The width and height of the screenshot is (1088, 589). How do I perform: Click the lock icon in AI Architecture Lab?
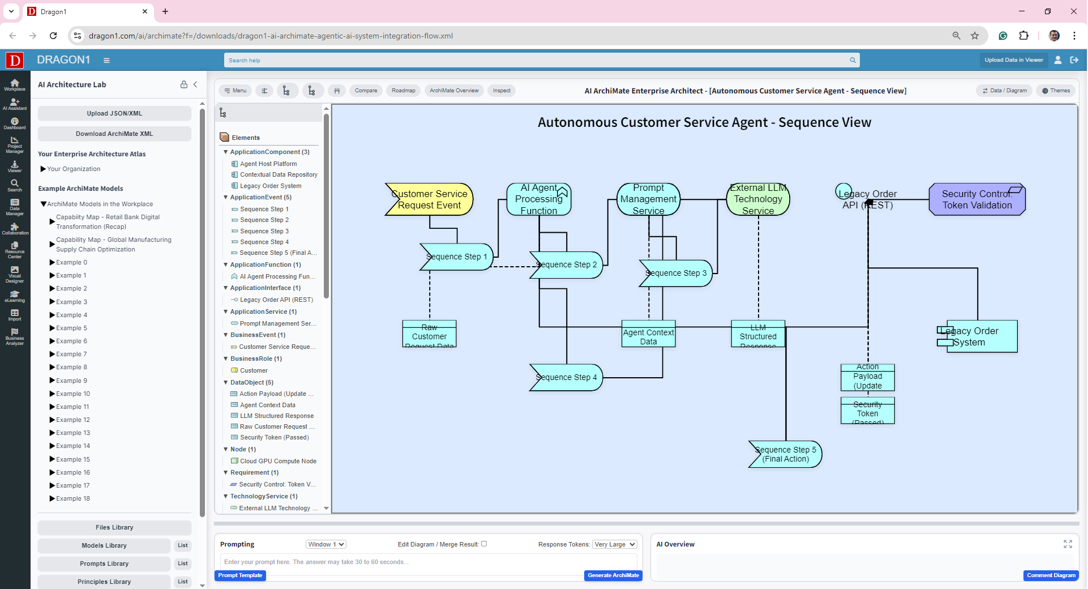184,84
